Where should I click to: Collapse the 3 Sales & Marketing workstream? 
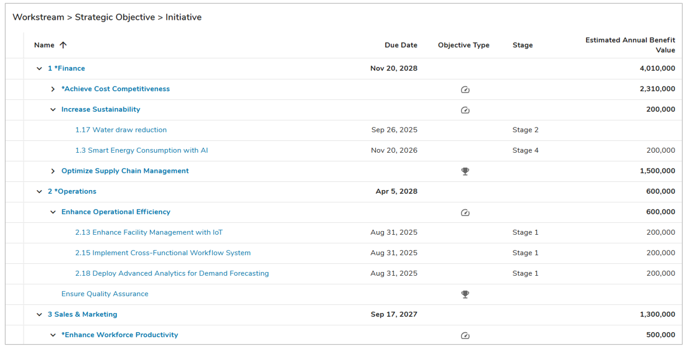(x=39, y=315)
